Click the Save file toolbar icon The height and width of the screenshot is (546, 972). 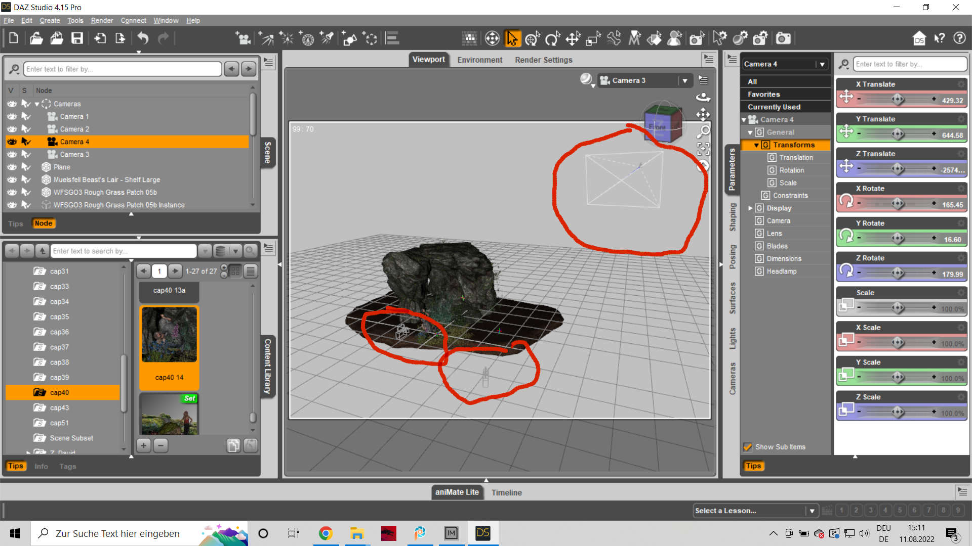pos(77,38)
